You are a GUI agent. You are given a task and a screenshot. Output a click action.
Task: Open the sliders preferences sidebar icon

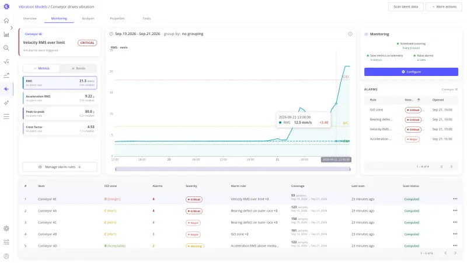point(6,242)
